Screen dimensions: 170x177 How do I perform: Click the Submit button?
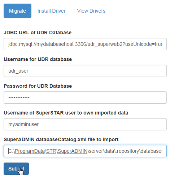[x=16, y=169]
